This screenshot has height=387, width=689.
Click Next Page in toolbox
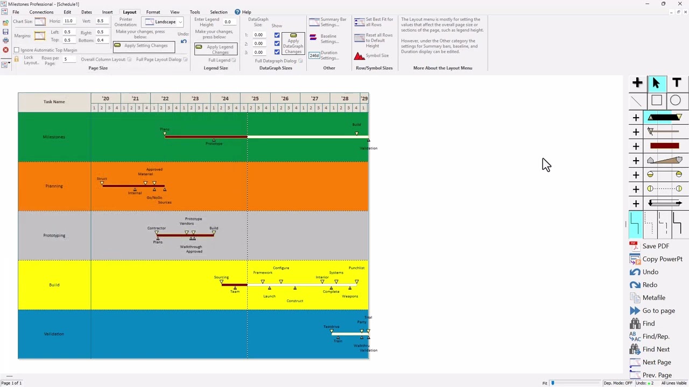coord(651,362)
